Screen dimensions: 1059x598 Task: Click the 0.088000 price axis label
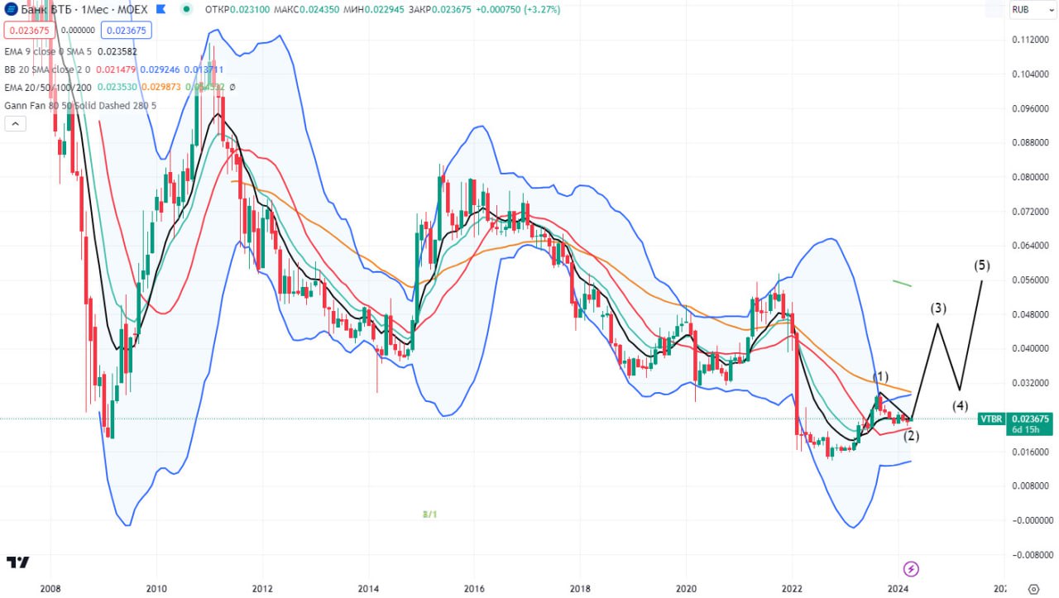[x=1032, y=143]
